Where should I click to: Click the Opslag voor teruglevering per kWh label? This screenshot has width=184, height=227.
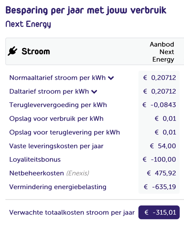pyautogui.click(x=65, y=132)
